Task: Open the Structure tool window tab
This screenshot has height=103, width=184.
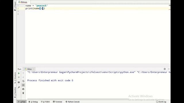Action: pyautogui.click(x=15, y=78)
